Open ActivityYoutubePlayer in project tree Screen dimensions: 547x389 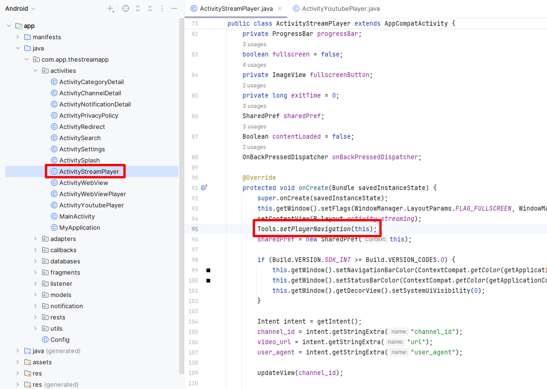point(87,205)
